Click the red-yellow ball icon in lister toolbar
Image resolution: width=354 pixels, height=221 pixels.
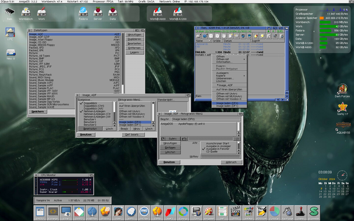pos(256,36)
